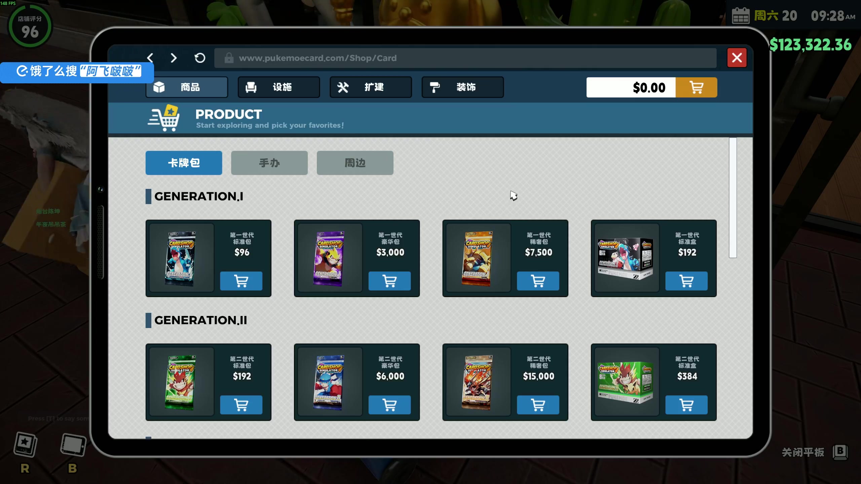Click the lock icon in the address bar
Screen dimensions: 861x484
click(229, 58)
